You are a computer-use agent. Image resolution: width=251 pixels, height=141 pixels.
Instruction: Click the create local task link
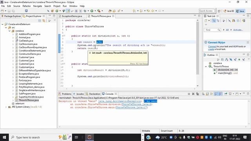pos(211,49)
